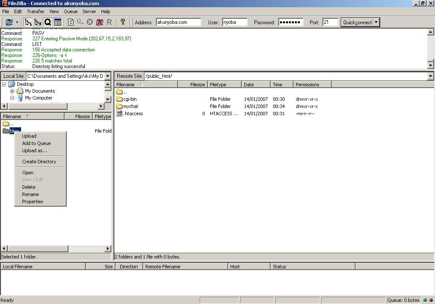
Task: Choose Properties in the context menu
Action: tap(40, 202)
